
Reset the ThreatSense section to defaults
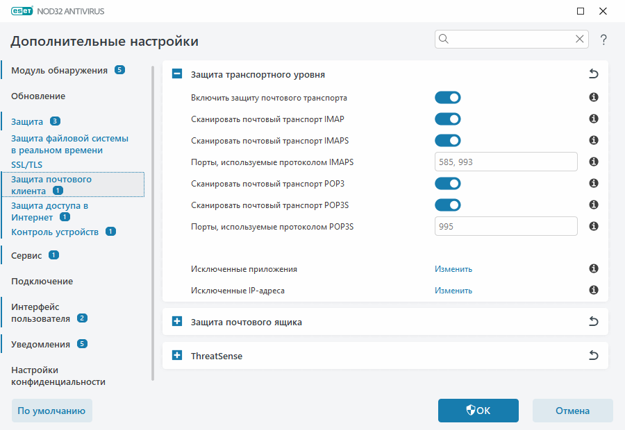[594, 354]
